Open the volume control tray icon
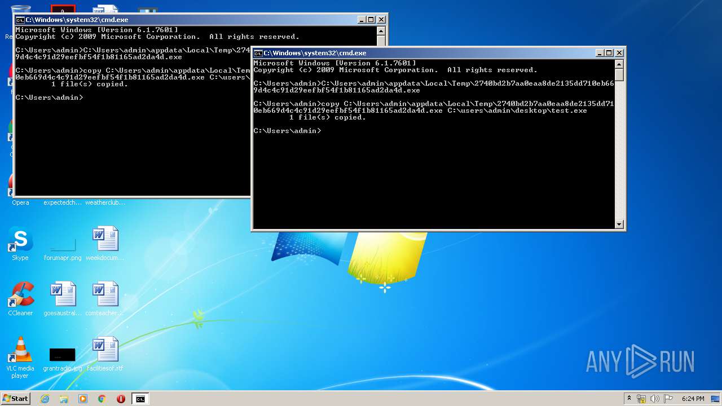 coord(655,399)
